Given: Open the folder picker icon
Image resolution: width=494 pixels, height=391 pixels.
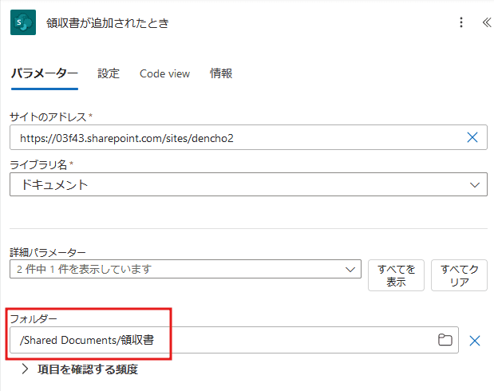Looking at the screenshot, I should (x=445, y=341).
